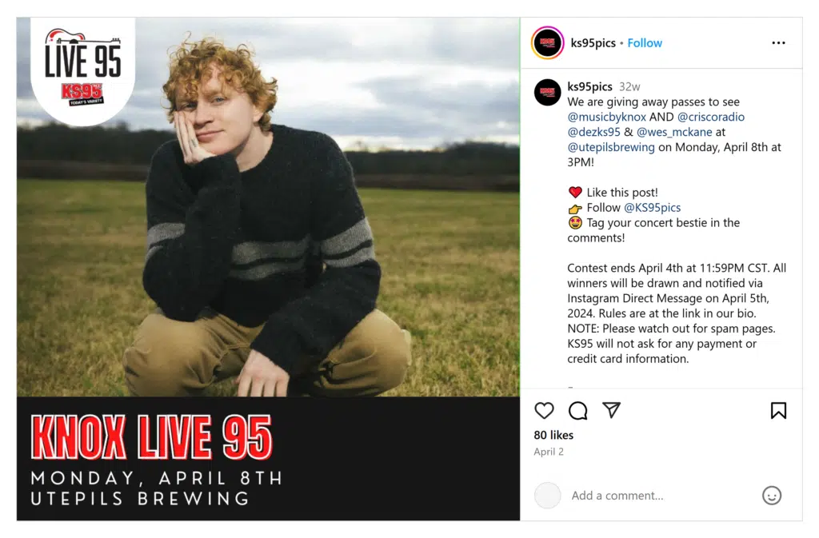Click the ks95pics profile avatar in header
The image size is (819, 538).
click(x=547, y=43)
